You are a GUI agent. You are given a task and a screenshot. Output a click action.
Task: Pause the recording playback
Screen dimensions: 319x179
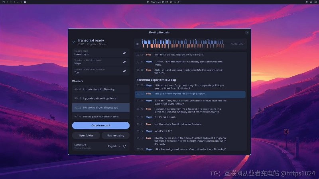coord(138,44)
